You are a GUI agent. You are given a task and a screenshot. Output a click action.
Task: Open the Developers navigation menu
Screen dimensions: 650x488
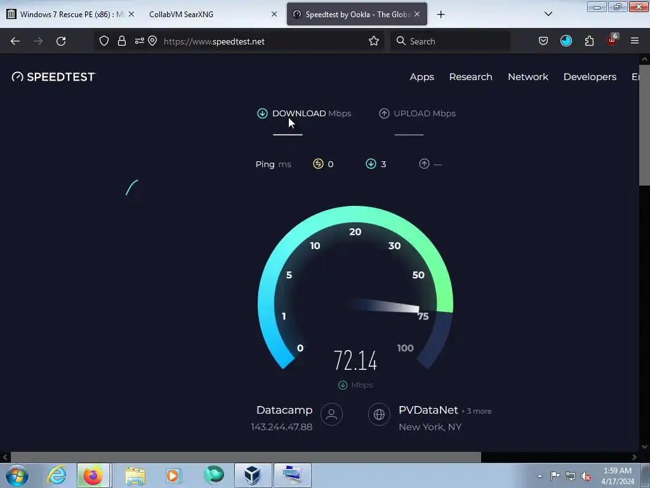coord(590,77)
